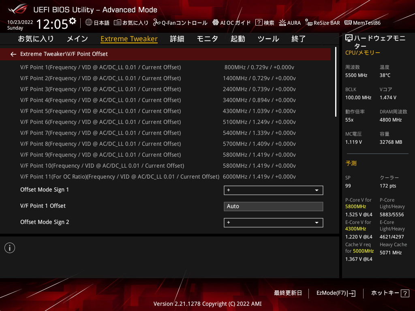Click the search question mark icon
Viewport: 415px width, 311px height.
click(259, 23)
